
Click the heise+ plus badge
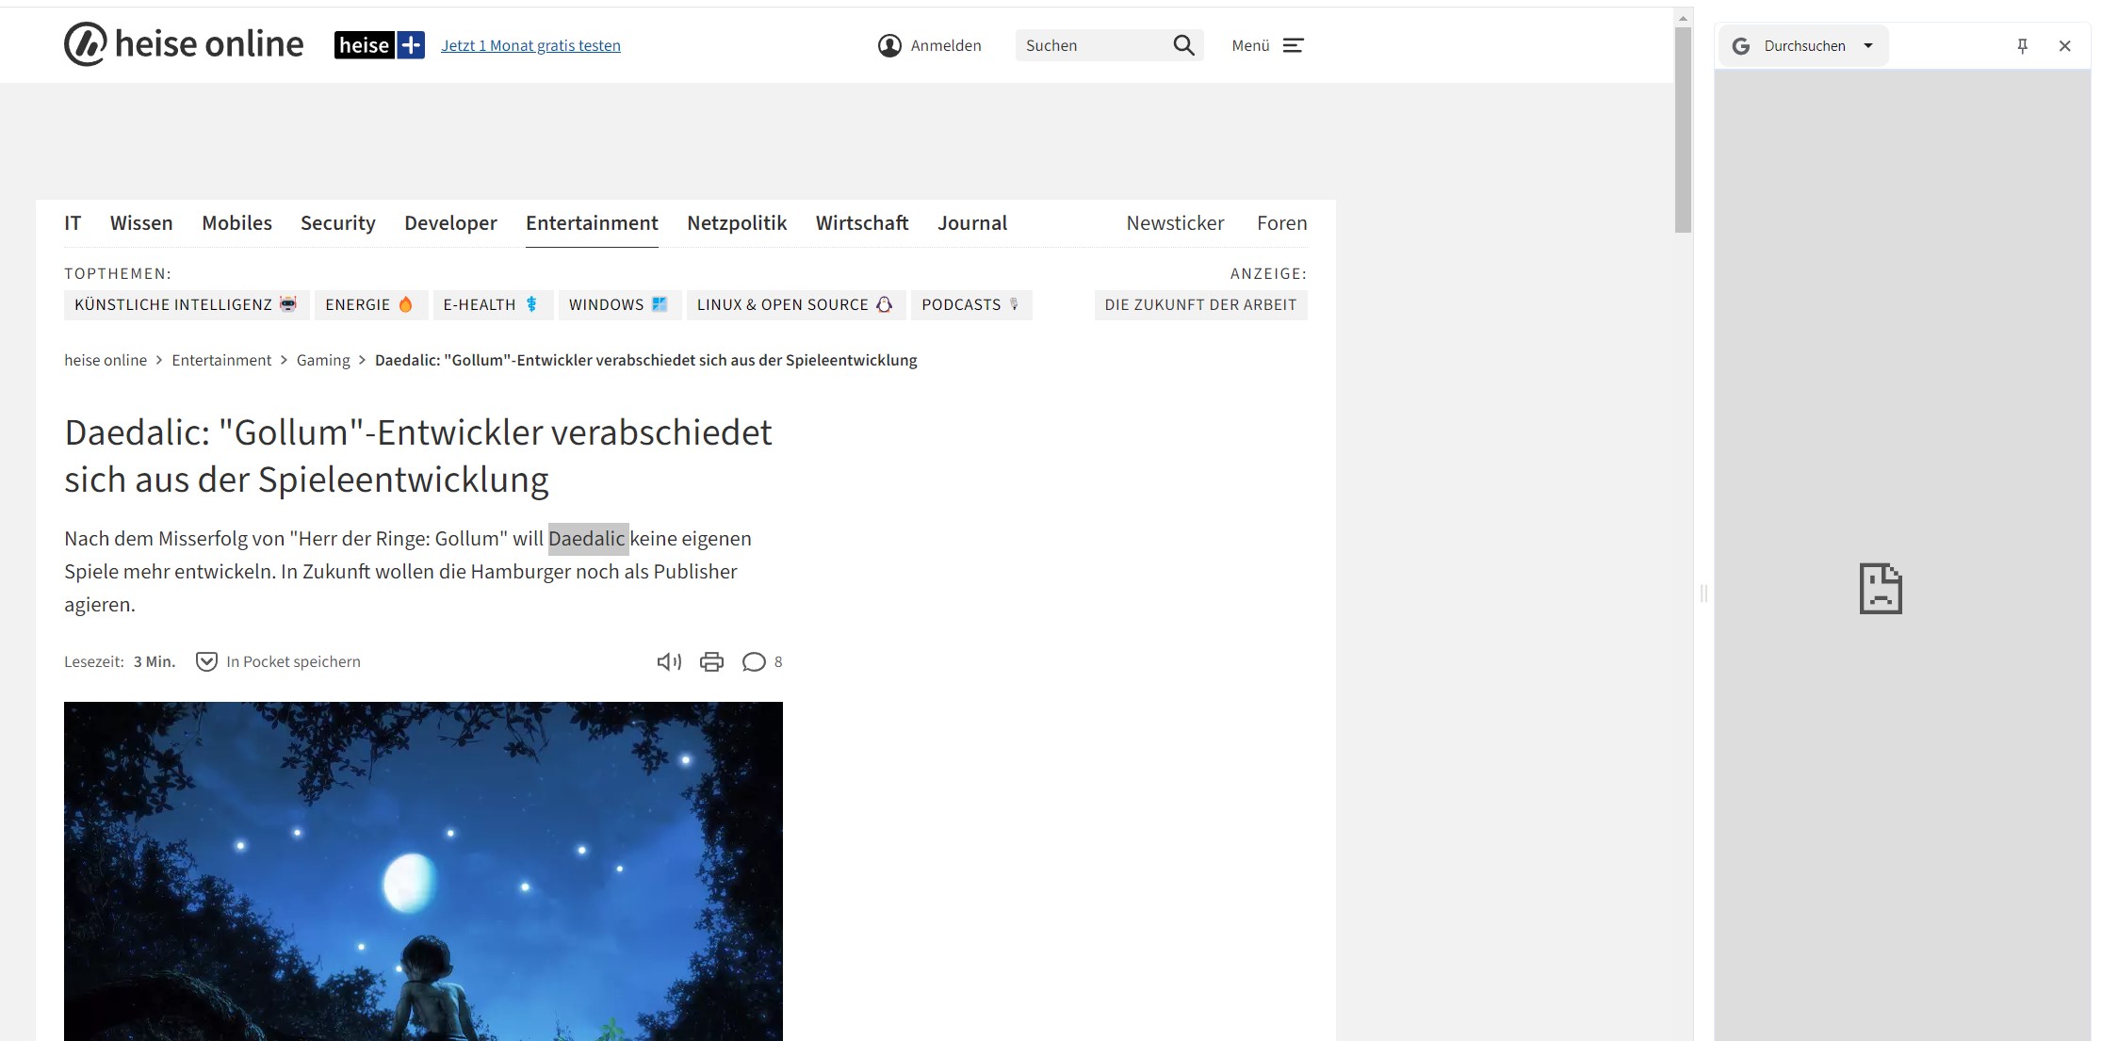(x=411, y=45)
